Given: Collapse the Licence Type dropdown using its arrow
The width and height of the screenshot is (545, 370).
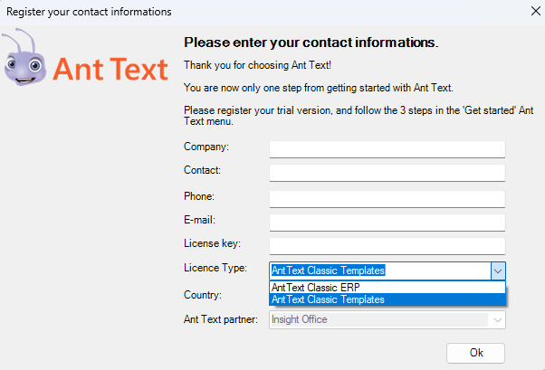Looking at the screenshot, I should tap(497, 270).
